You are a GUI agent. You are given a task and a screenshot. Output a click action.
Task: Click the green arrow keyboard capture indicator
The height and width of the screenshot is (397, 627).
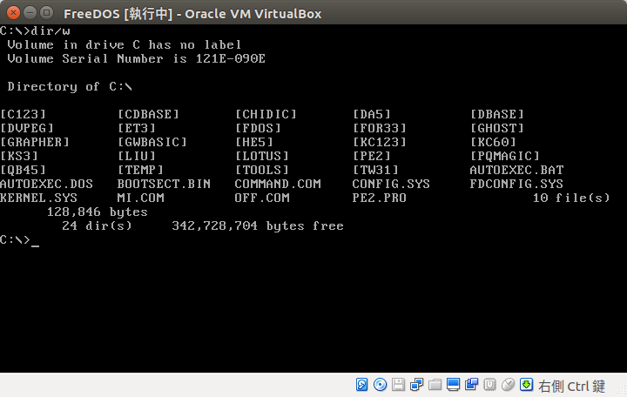point(526,385)
